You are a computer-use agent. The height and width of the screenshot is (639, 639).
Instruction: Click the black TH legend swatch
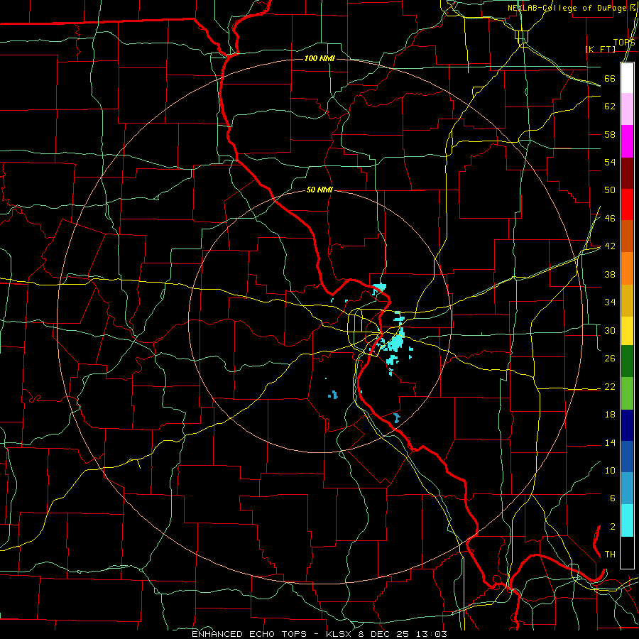pos(627,552)
